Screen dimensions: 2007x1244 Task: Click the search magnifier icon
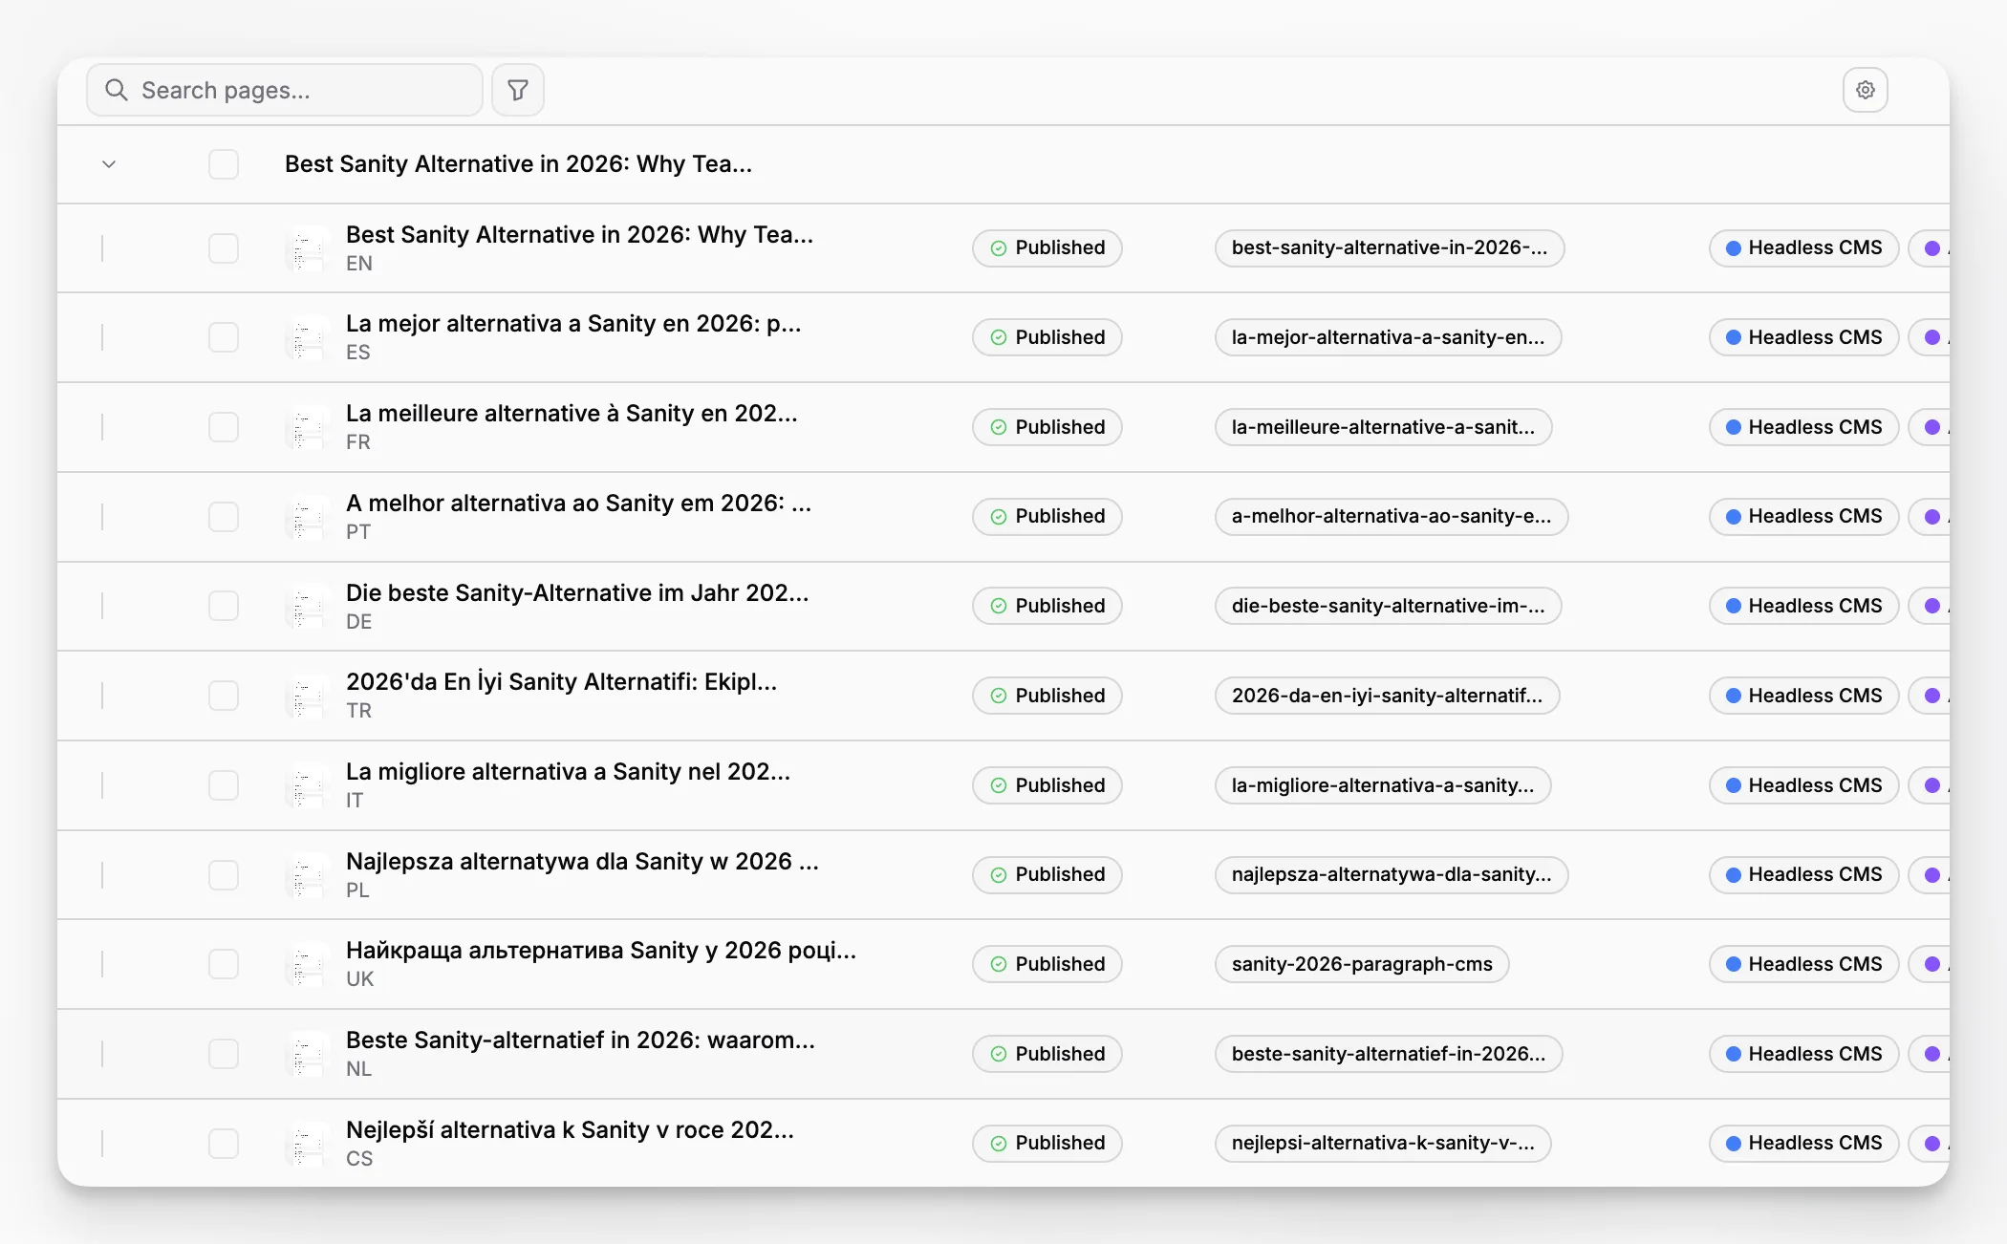tap(117, 90)
